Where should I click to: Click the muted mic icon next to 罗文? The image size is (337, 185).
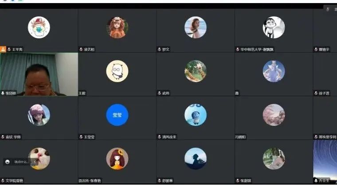pos(160,49)
